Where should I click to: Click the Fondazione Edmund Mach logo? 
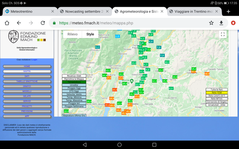(x=27, y=37)
